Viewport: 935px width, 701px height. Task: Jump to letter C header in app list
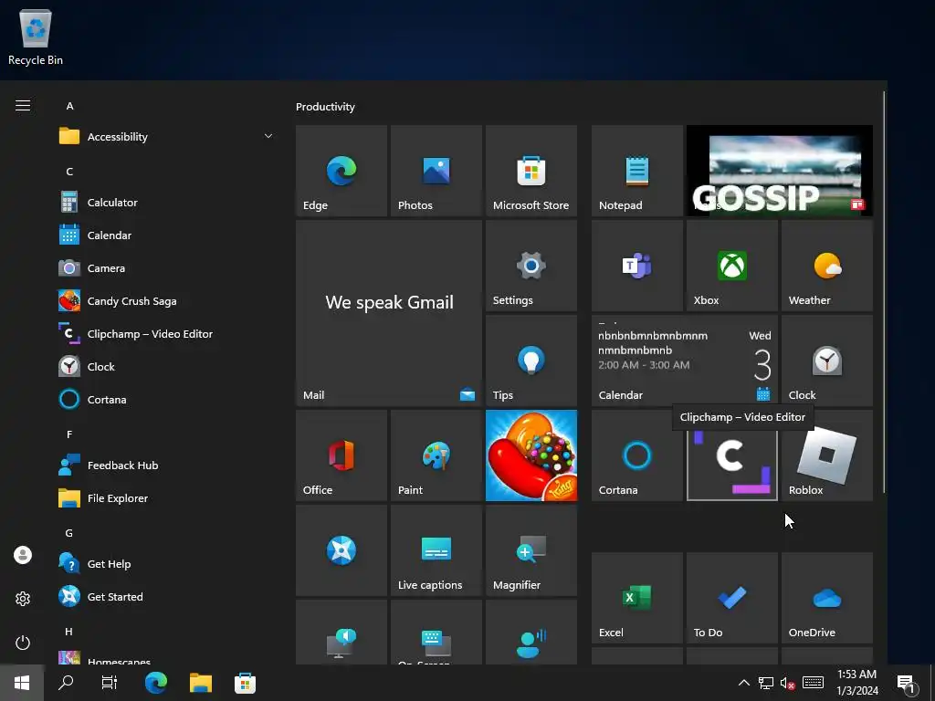(x=69, y=172)
